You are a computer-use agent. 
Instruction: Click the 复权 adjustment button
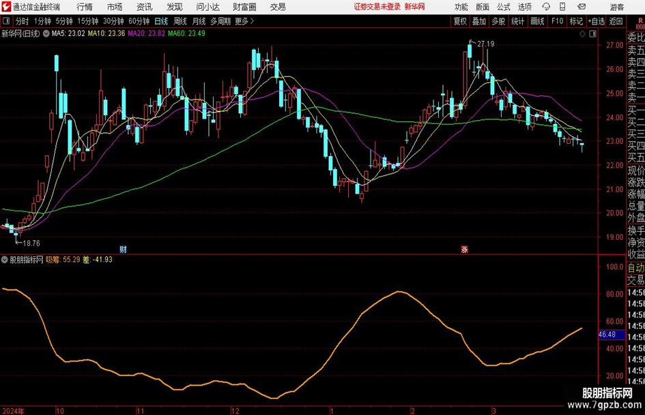460,21
